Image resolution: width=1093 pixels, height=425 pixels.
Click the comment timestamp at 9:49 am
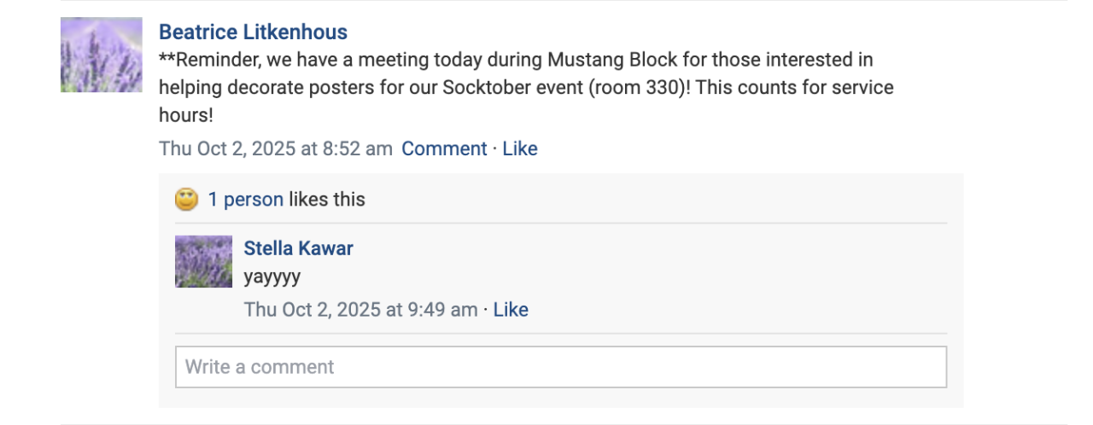(x=360, y=309)
